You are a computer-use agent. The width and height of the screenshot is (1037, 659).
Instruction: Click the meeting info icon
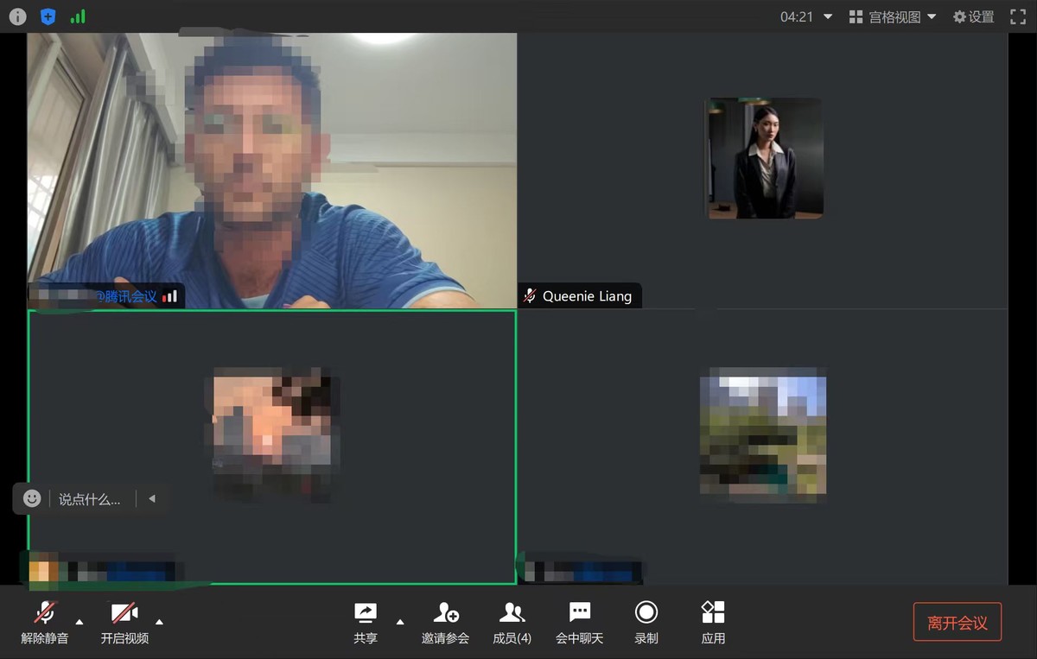tap(17, 16)
